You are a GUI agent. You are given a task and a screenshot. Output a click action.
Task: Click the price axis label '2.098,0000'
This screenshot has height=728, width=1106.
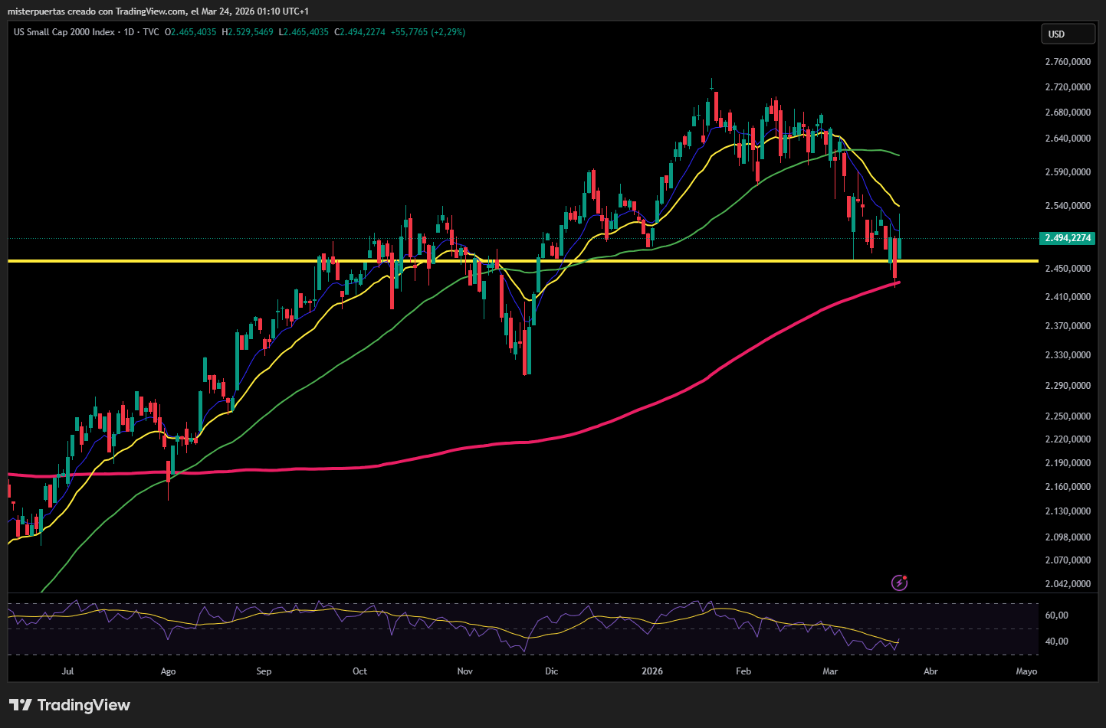pos(1068,537)
